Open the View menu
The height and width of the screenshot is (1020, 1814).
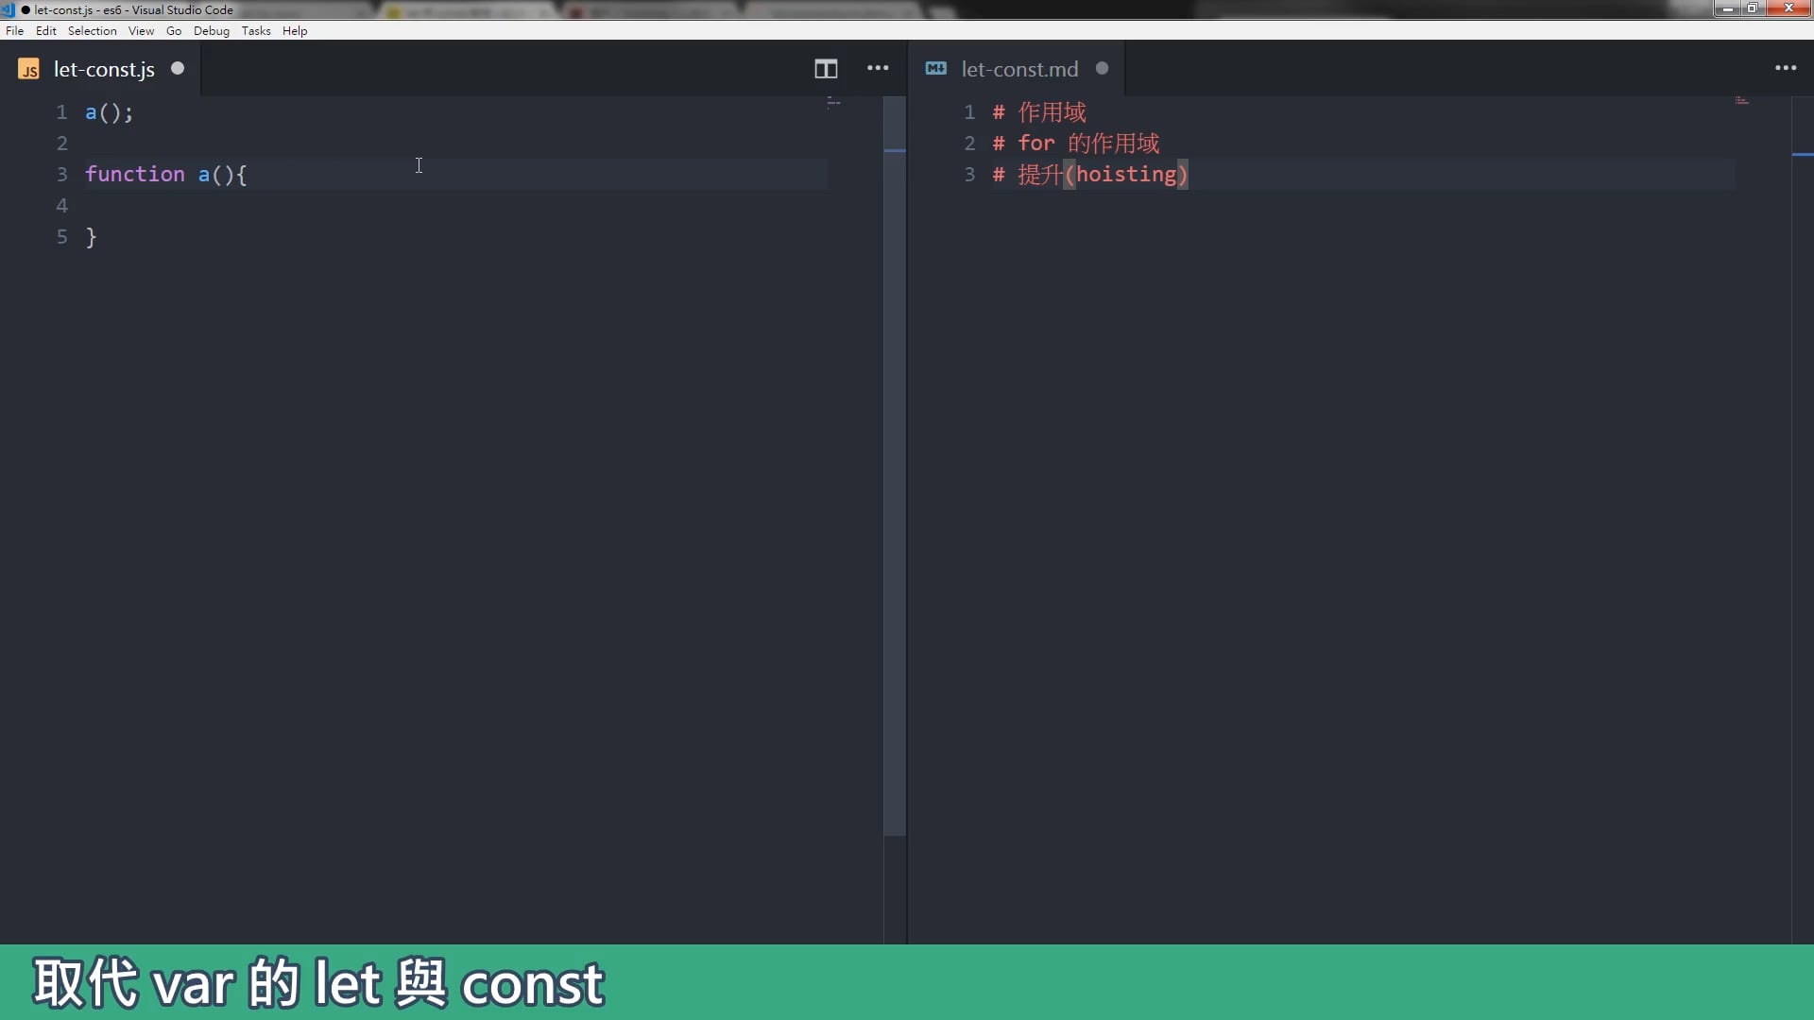(141, 31)
